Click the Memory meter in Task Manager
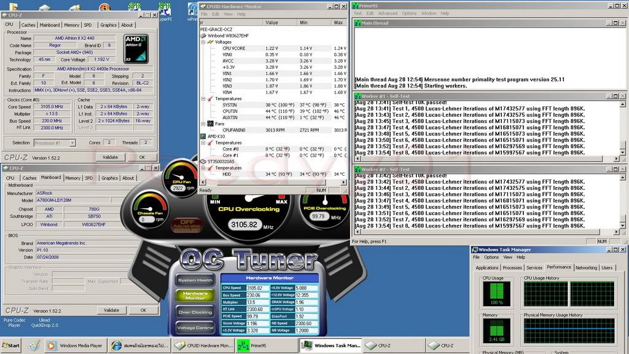This screenshot has height=354, width=629. [x=496, y=331]
